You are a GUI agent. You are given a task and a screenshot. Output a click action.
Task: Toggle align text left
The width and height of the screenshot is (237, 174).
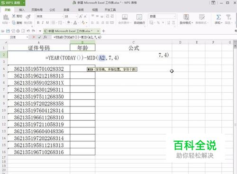(x=93, y=23)
